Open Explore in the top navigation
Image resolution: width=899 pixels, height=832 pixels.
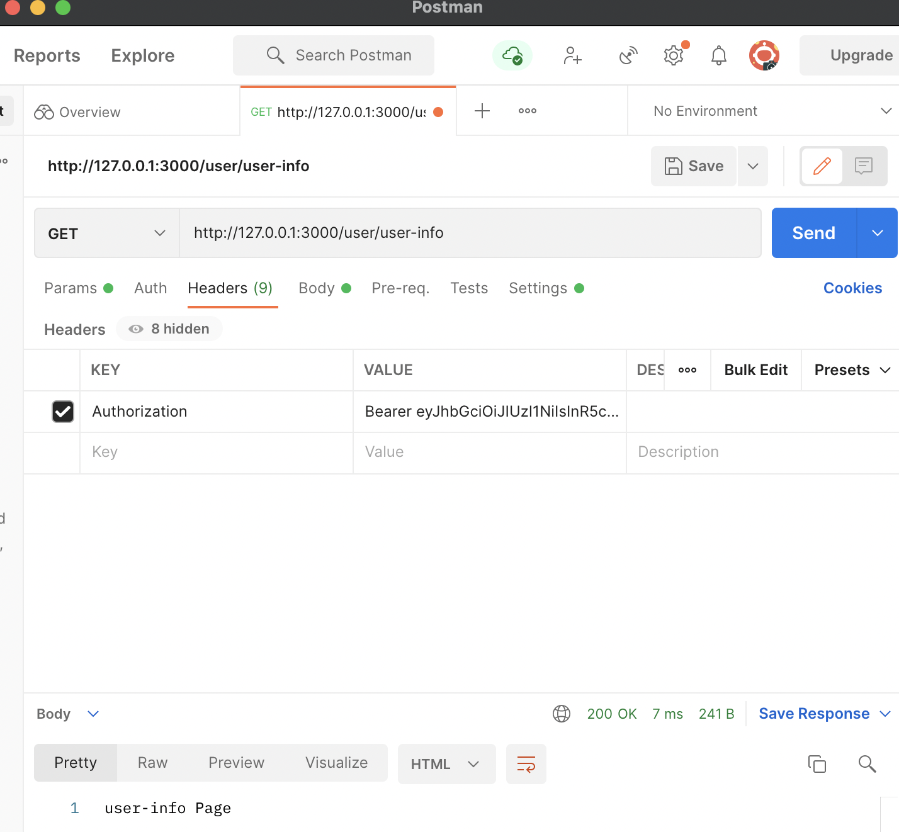point(143,55)
